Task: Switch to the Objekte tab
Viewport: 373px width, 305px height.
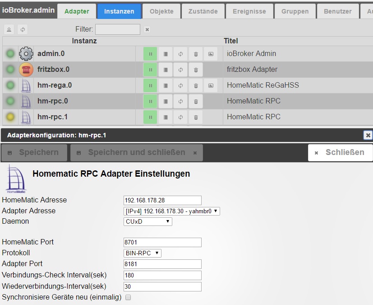Action: point(161,11)
